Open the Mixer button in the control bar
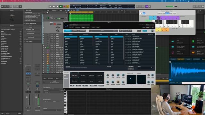The height and width of the screenshot is (115, 205). (x=17, y=6)
